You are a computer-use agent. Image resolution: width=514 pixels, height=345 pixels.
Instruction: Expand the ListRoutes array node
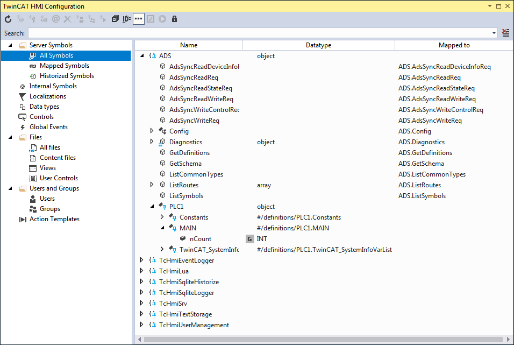click(x=152, y=185)
